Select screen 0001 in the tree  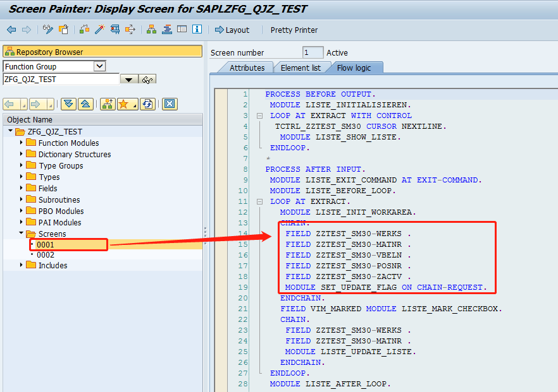(x=45, y=245)
